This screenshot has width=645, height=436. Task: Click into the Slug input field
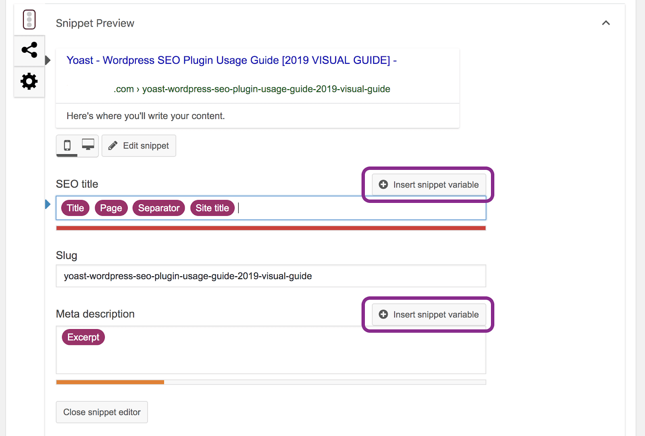pyautogui.click(x=271, y=276)
